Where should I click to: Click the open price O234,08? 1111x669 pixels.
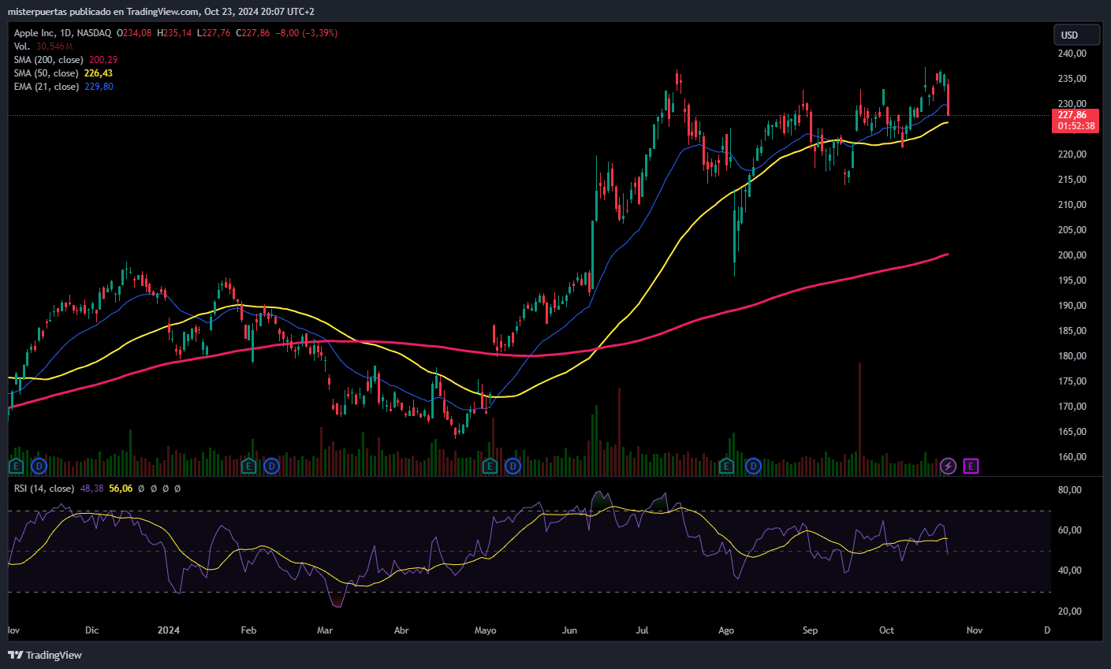(x=134, y=33)
